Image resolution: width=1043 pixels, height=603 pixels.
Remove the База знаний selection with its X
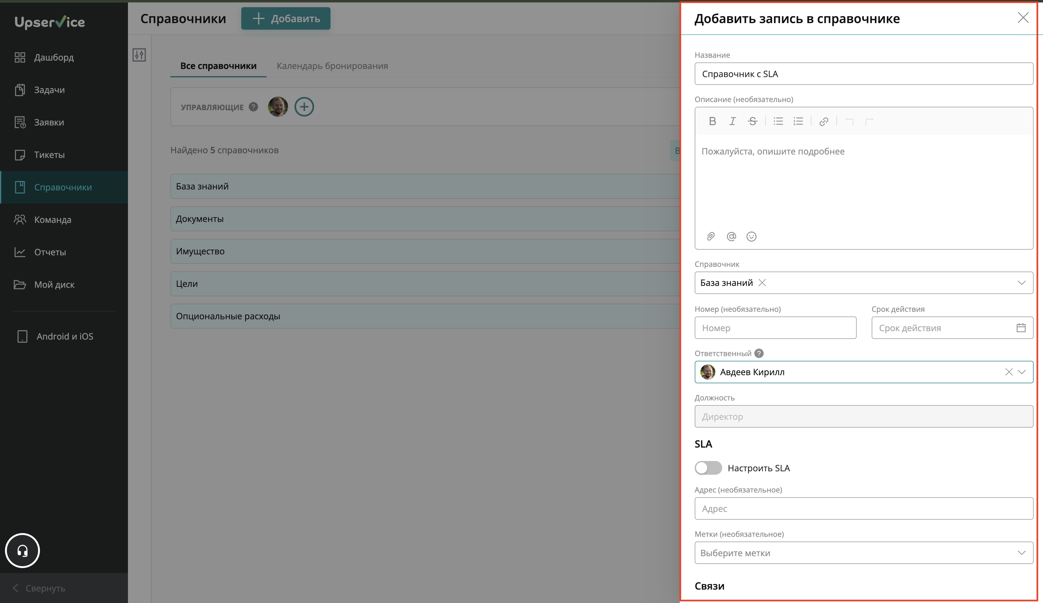(x=762, y=283)
